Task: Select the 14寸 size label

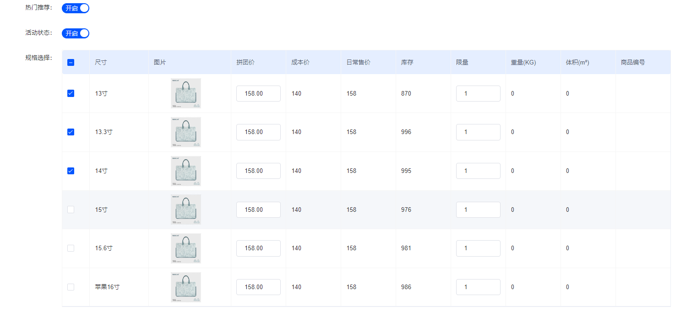Action: click(101, 171)
